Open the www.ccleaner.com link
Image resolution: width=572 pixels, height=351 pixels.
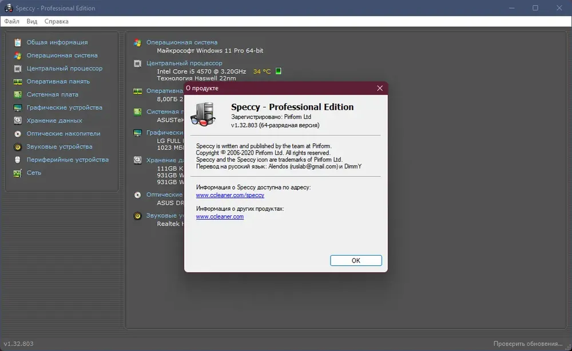click(220, 217)
